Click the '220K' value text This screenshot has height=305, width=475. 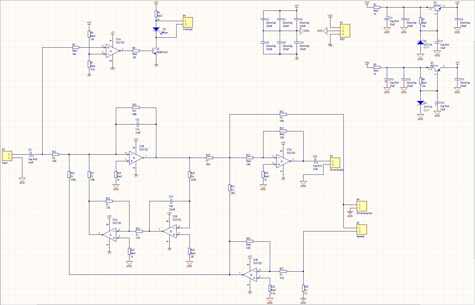tap(194, 180)
